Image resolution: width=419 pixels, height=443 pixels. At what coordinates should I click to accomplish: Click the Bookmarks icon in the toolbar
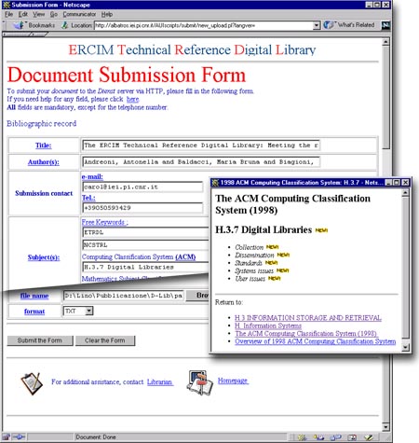pyautogui.click(x=19, y=25)
